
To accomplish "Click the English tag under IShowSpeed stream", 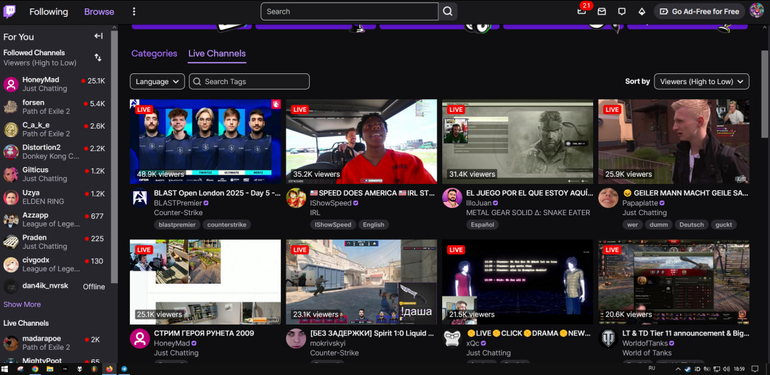I will pyautogui.click(x=374, y=225).
